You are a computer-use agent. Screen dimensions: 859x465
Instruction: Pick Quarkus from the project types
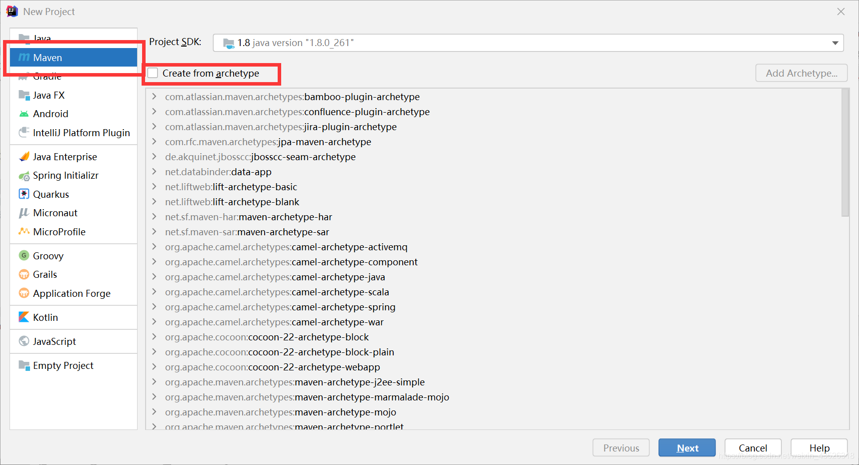[x=74, y=194]
